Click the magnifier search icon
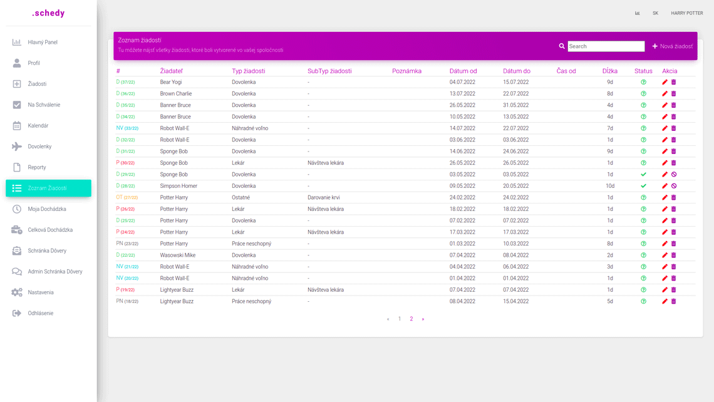 coord(562,46)
